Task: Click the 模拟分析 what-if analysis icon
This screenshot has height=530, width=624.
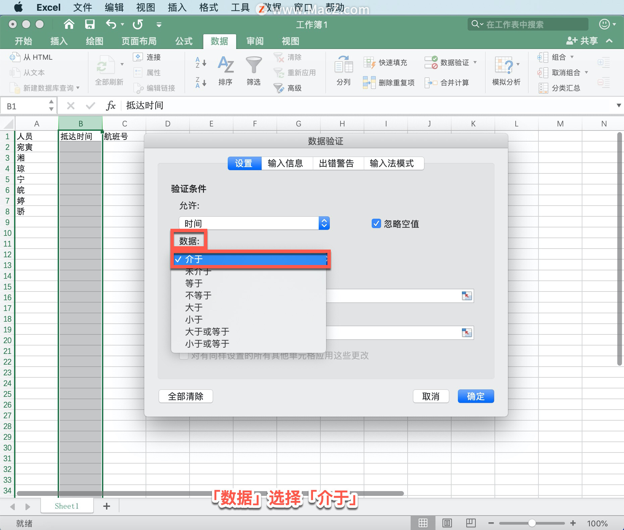Action: [504, 65]
